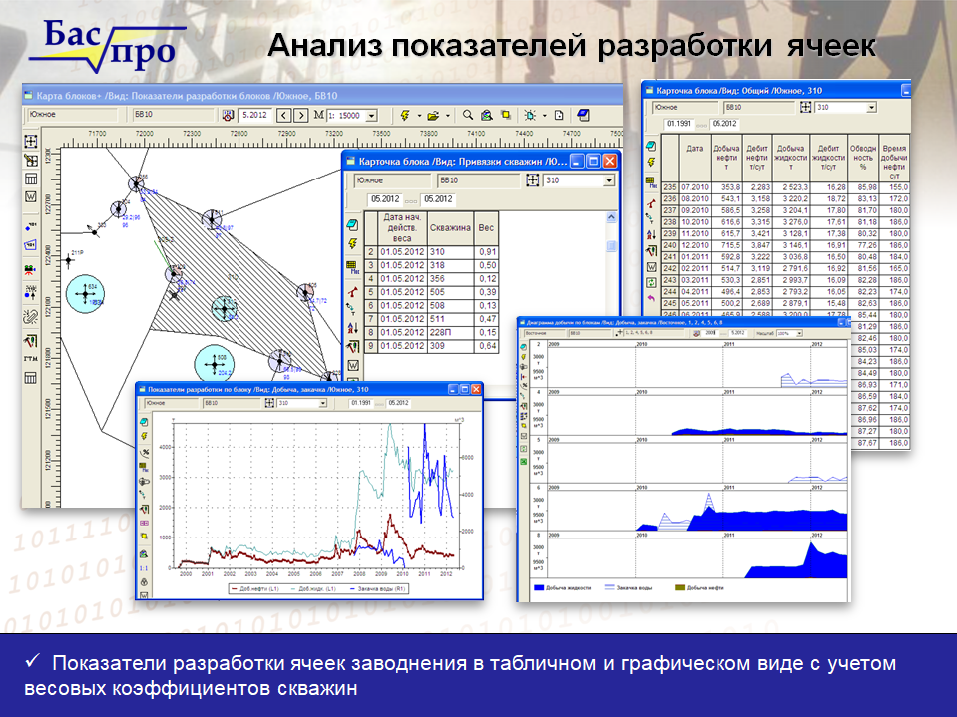Click the БВ10 field in map window toolbar

pos(174,115)
